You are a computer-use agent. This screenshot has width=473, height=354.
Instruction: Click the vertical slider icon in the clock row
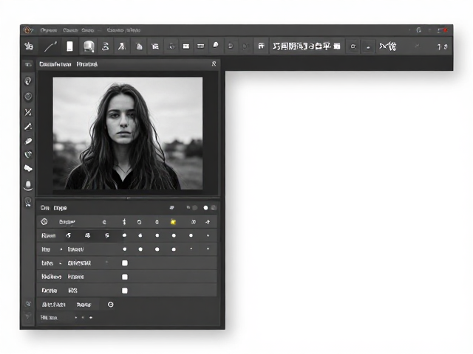pyautogui.click(x=124, y=222)
